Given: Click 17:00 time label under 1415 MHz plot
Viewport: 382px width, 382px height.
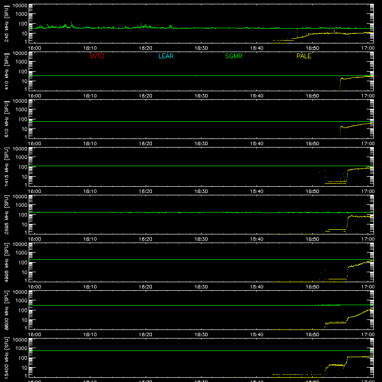Looking at the screenshot, I should [x=368, y=191].
